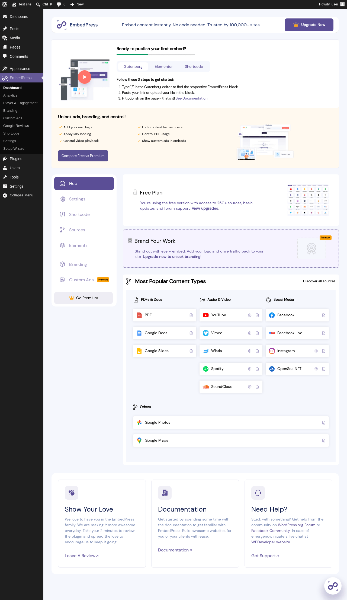Click the Spotify logo icon
Screen dimensions: 347x600
[206, 369]
